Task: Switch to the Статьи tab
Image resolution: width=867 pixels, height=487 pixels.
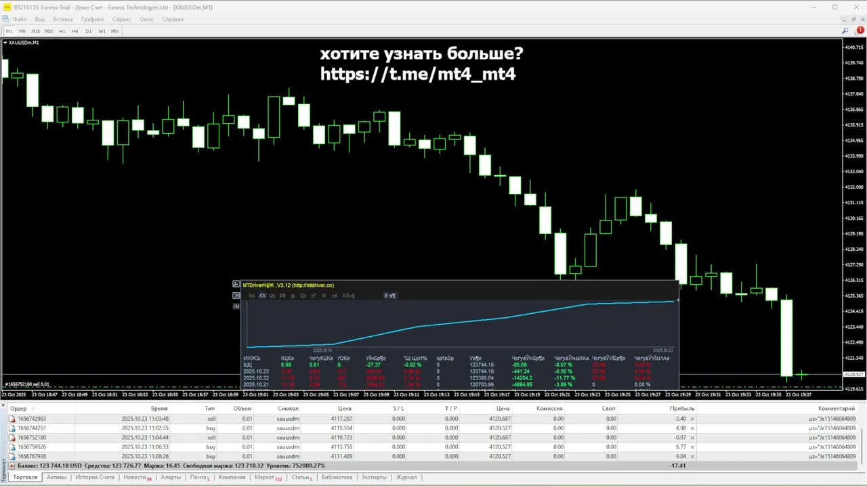Action: point(301,478)
